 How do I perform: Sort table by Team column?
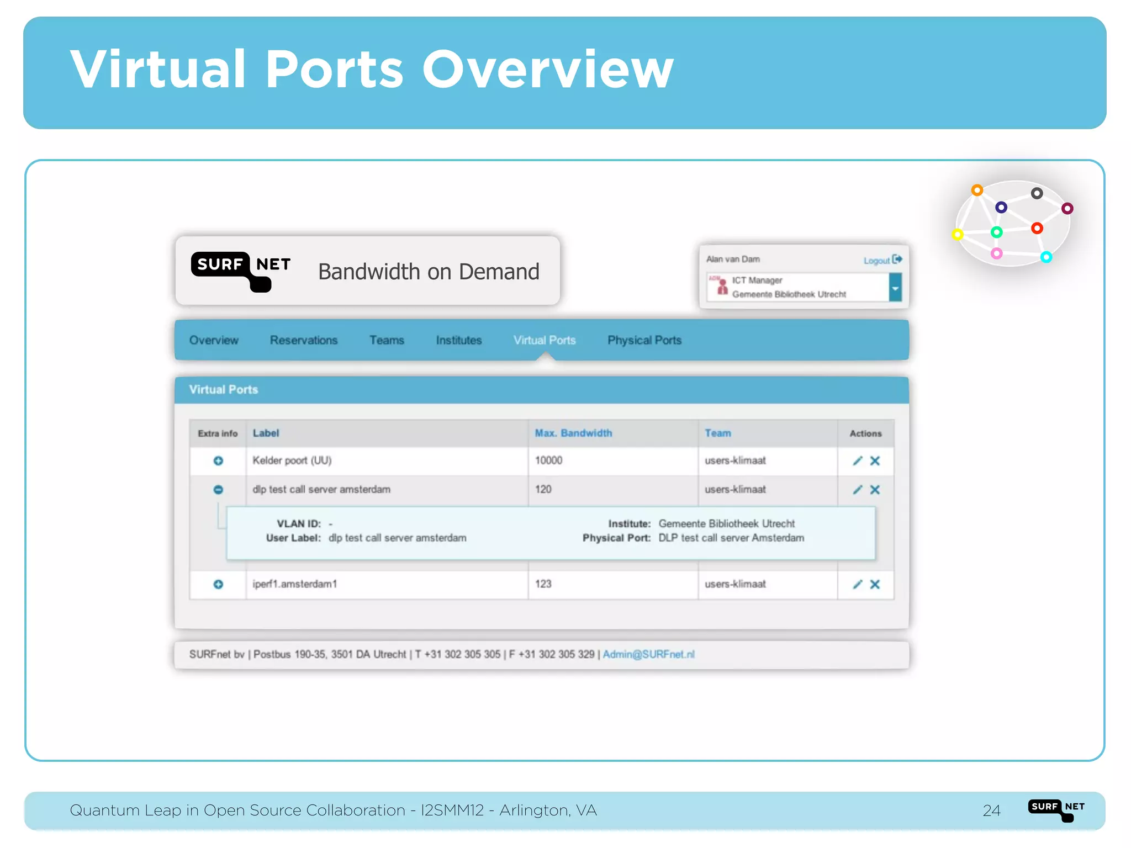pos(717,433)
